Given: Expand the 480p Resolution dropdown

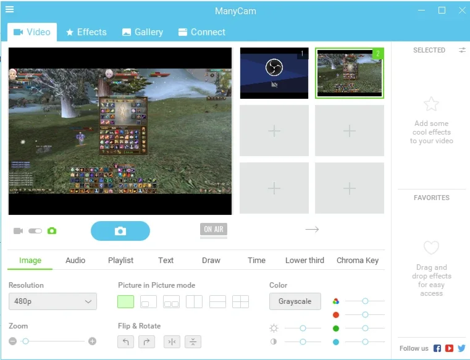Looking at the screenshot, I should (52, 301).
